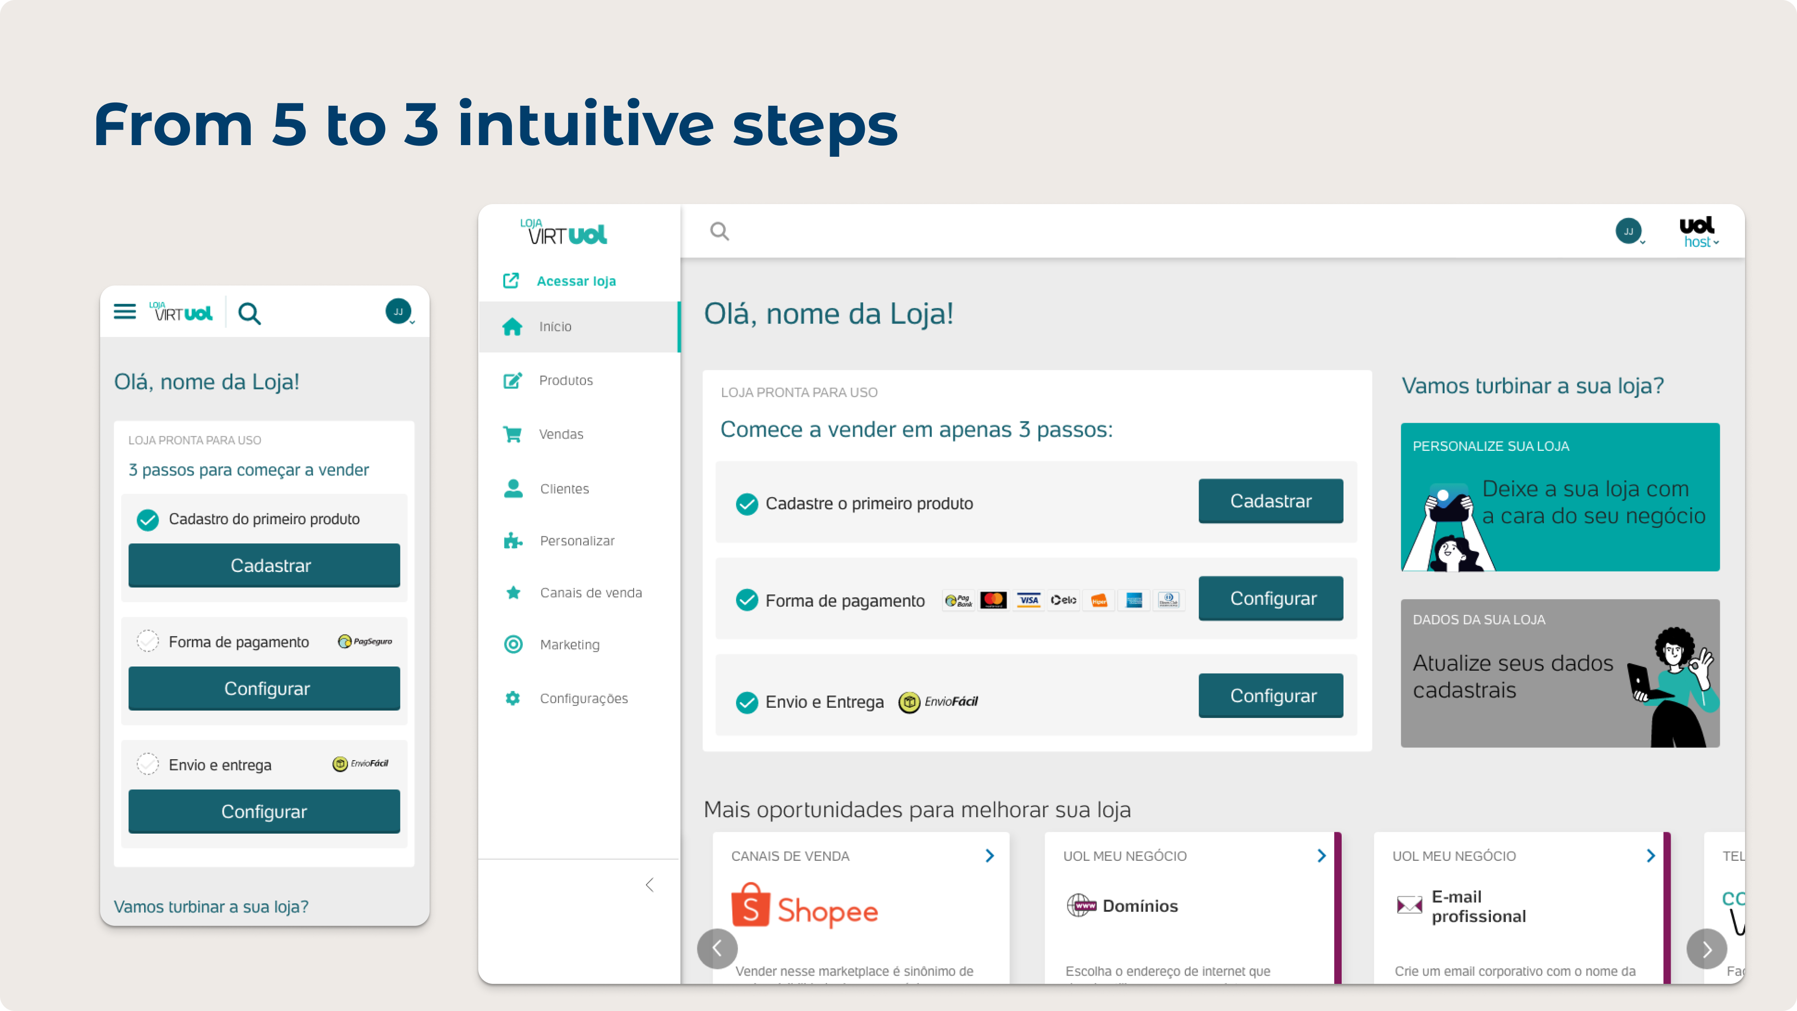This screenshot has height=1011, width=1797.
Task: Select the Personalizar puzzle icon
Action: tap(513, 541)
